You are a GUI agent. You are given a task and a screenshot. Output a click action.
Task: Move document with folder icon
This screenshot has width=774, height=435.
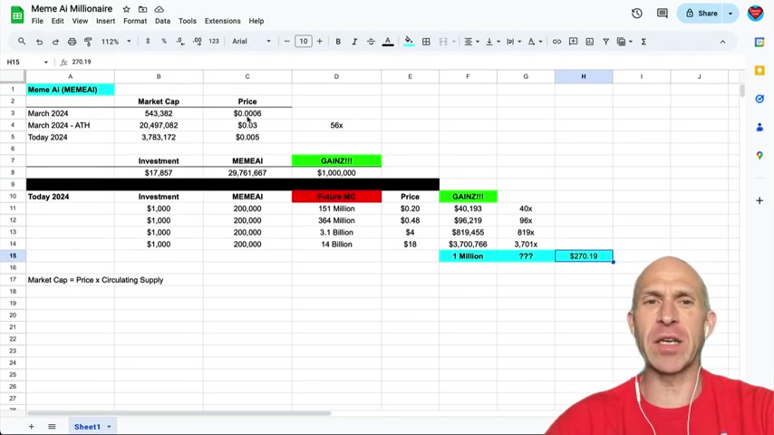point(142,9)
